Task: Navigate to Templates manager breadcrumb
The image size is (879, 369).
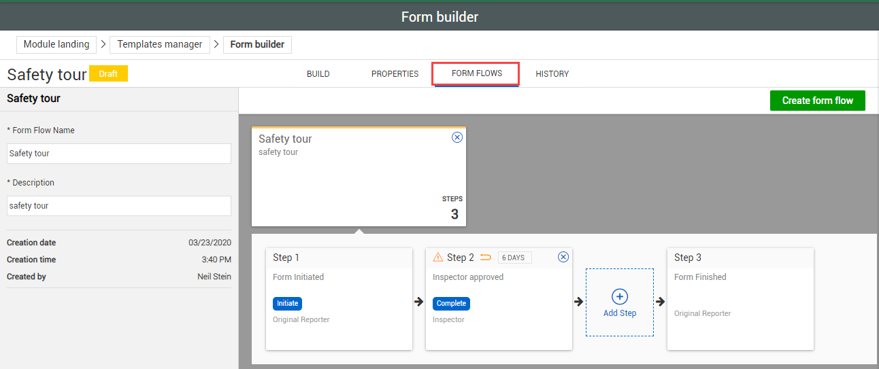Action: tap(160, 45)
